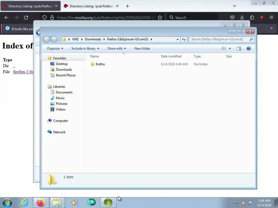Click Search firefox-3.6a1pre.en-US.win32 field
Viewport: 278px width, 208px height.
pyautogui.click(x=219, y=39)
